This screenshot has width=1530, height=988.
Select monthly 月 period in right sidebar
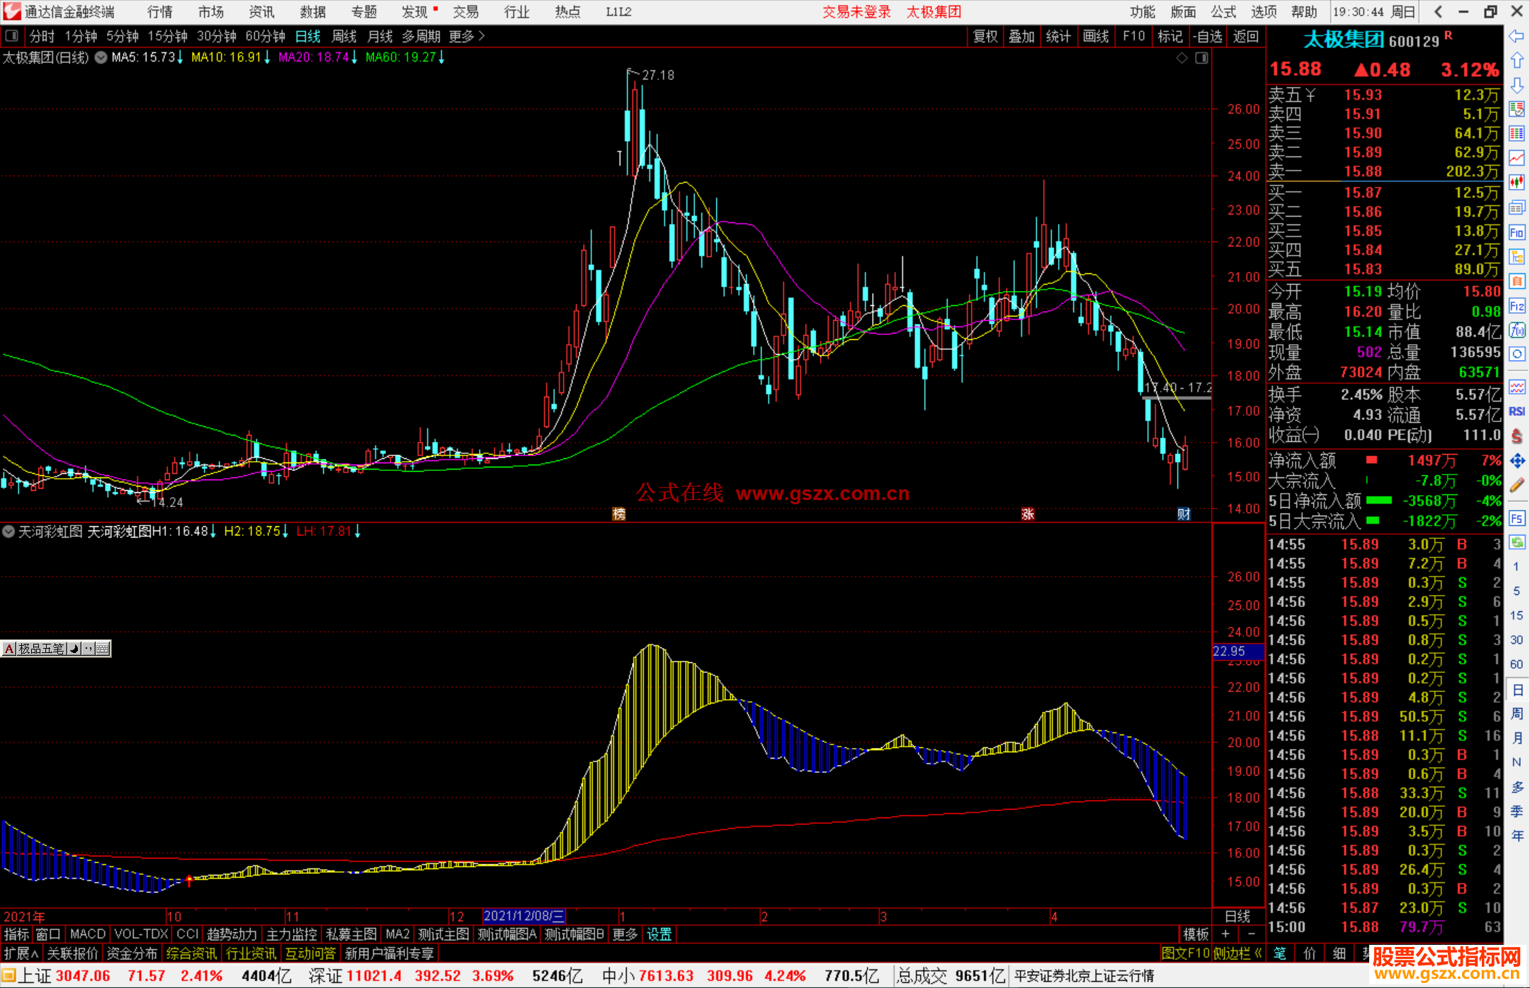tap(1517, 738)
